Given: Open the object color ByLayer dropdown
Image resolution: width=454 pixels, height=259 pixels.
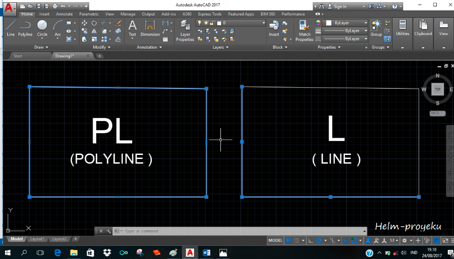Looking at the screenshot, I should click(x=345, y=23).
